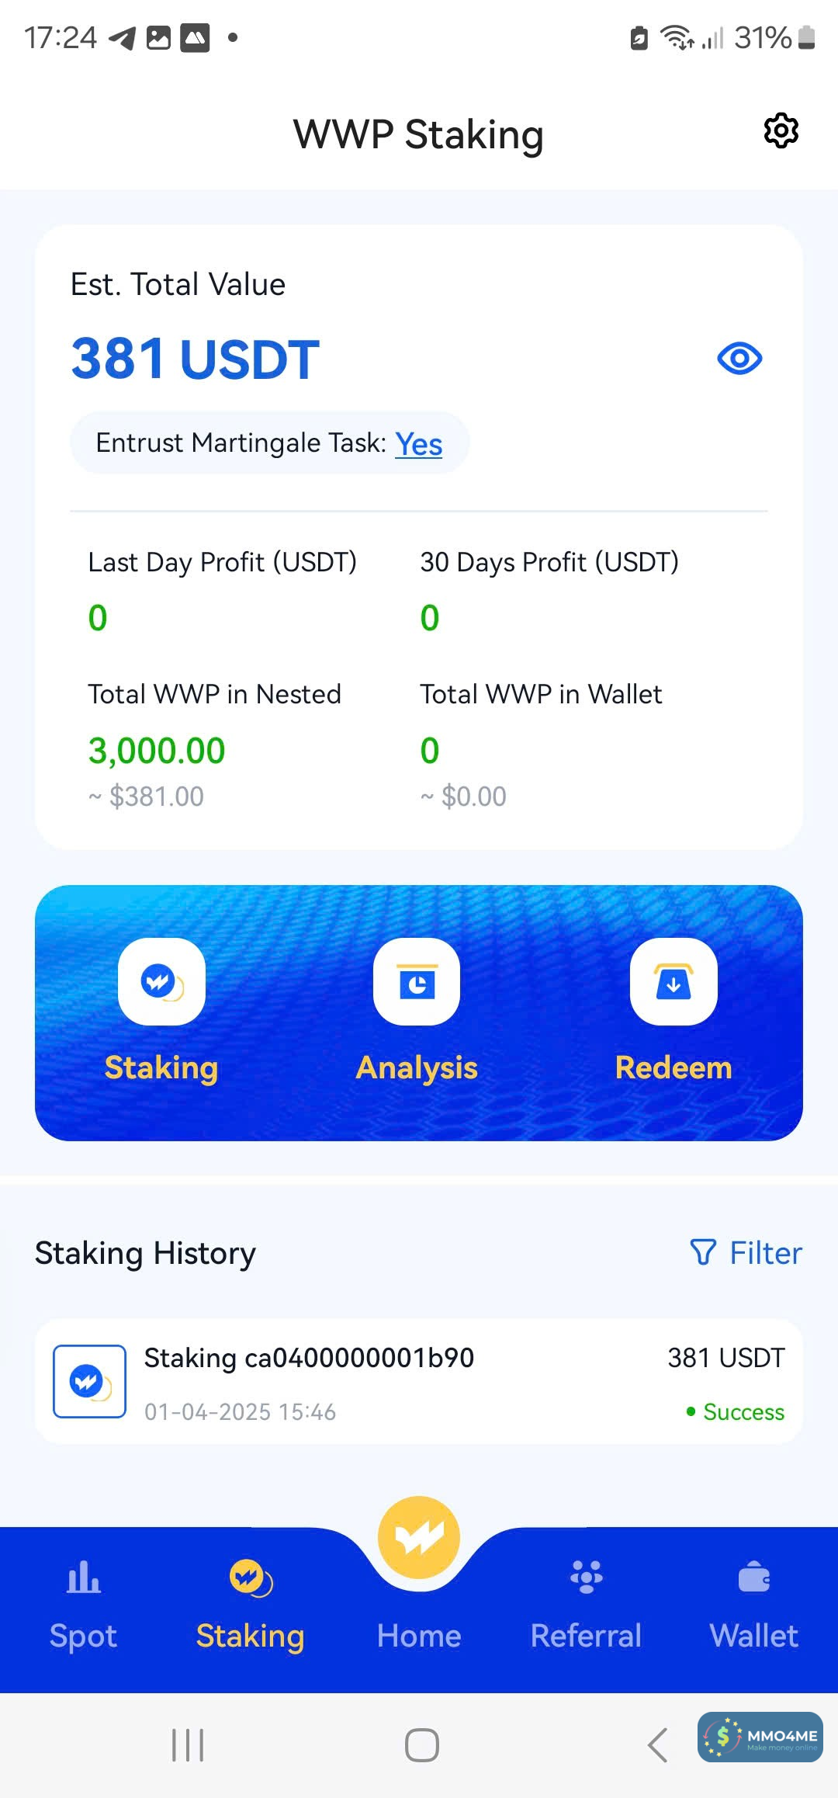
Task: Open staking record ca0400000001b90
Action: click(x=309, y=1359)
